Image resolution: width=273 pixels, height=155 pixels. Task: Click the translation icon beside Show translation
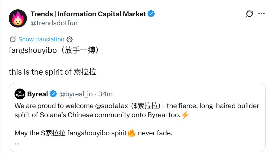13,39
